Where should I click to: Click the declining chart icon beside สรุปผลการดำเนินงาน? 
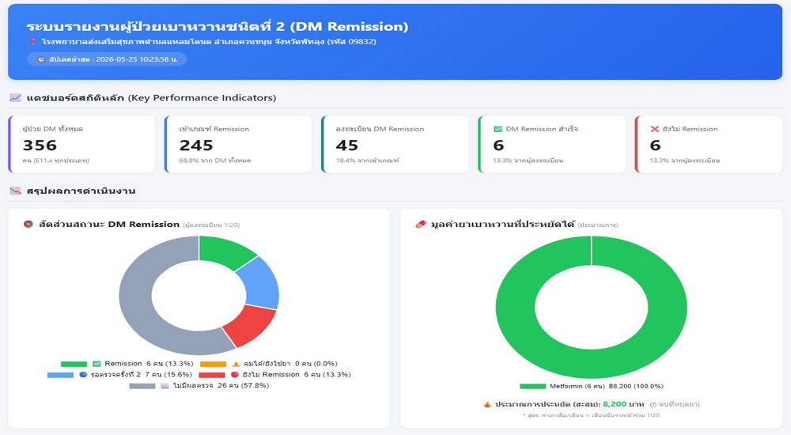(x=16, y=191)
